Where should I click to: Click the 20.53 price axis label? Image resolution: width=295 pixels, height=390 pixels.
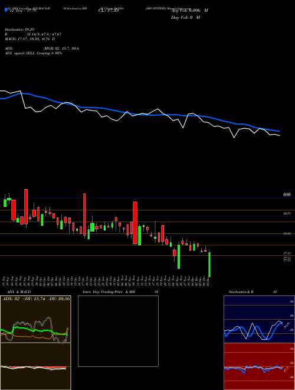(287, 213)
